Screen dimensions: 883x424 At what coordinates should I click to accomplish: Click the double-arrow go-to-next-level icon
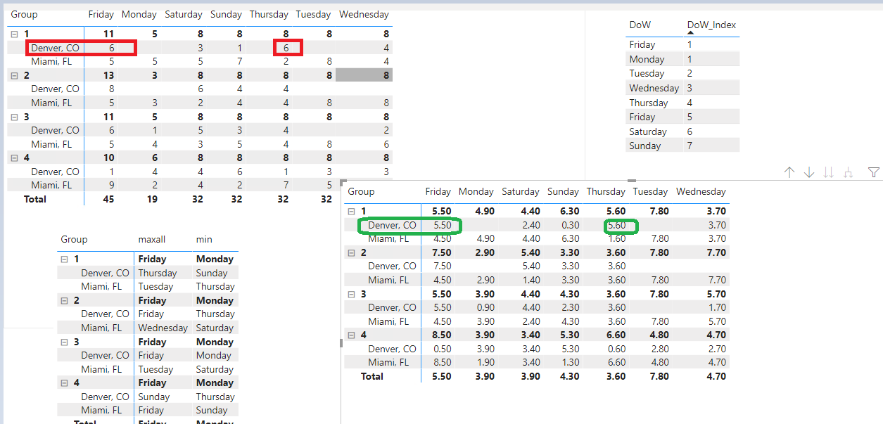(828, 172)
